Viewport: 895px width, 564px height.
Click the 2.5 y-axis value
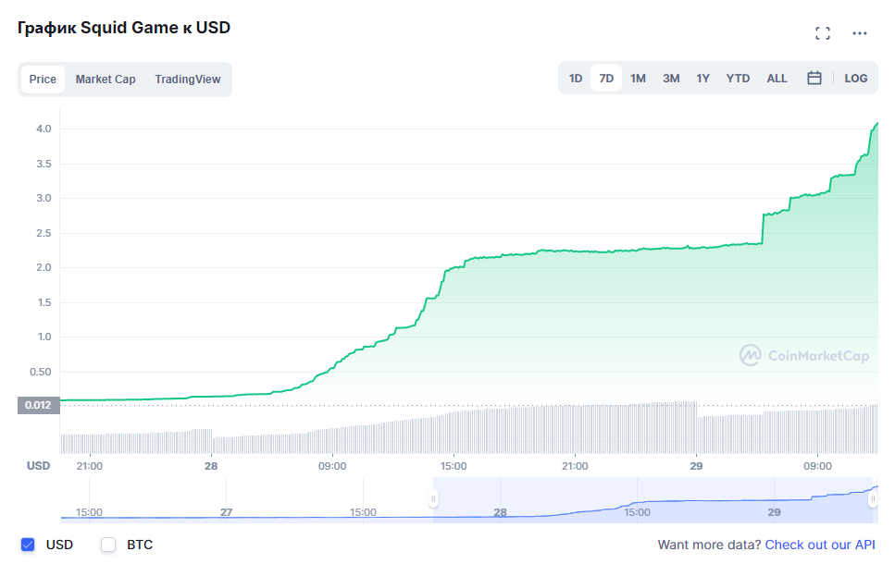point(44,233)
